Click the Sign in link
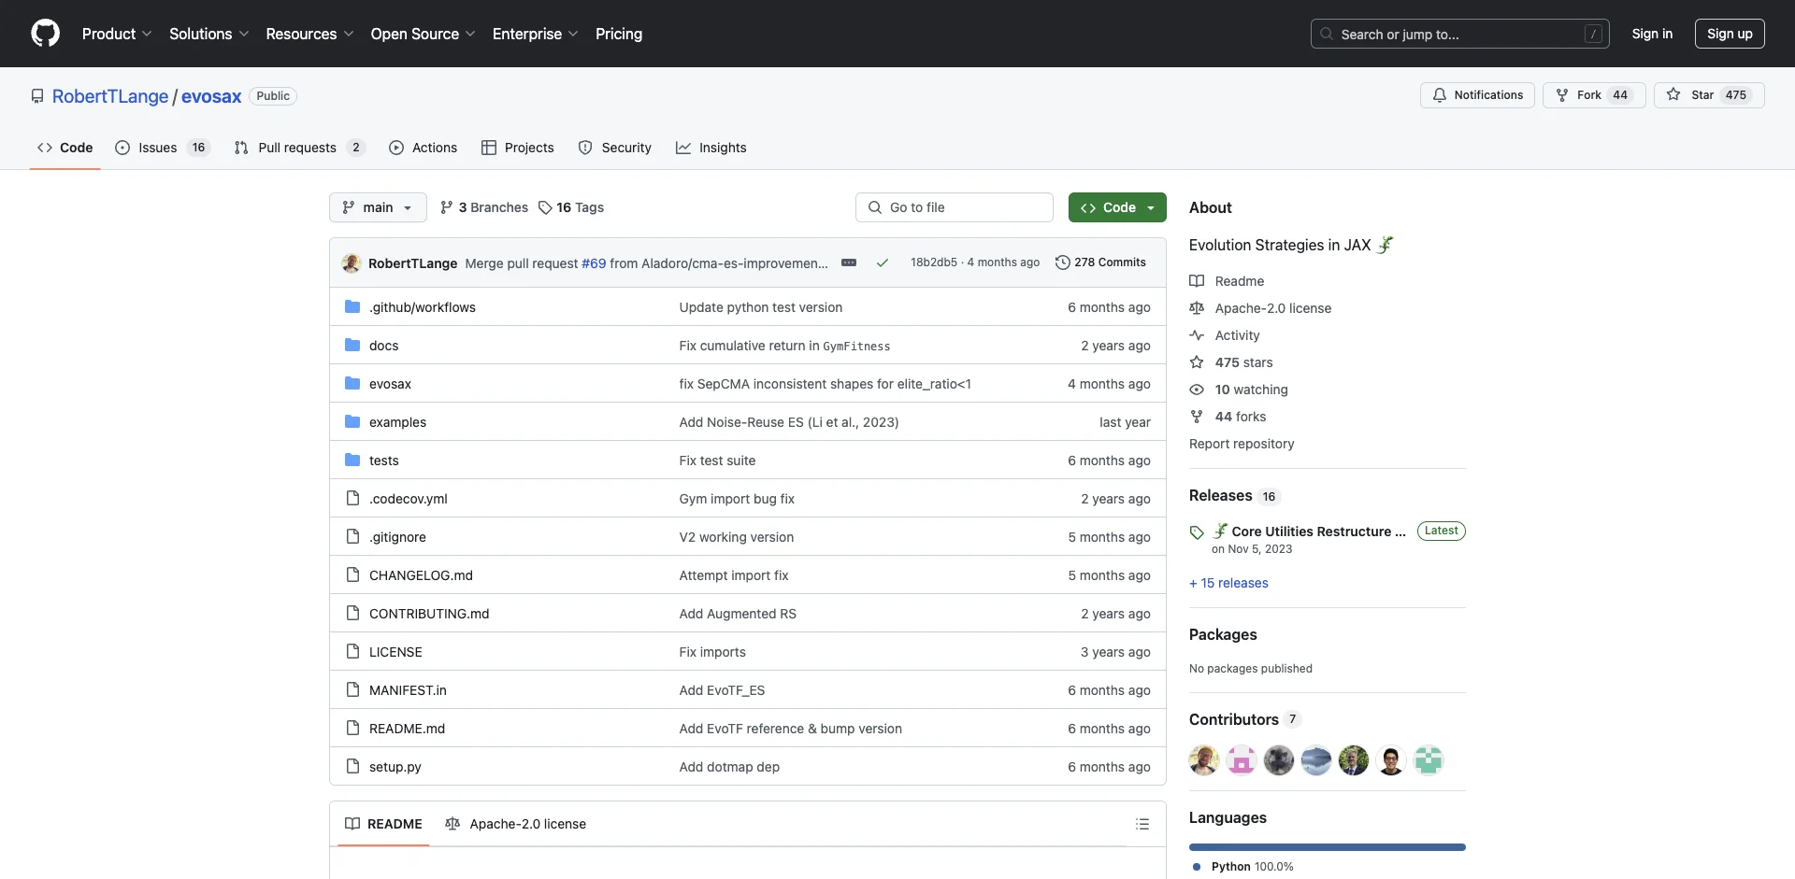The image size is (1795, 879). pyautogui.click(x=1652, y=34)
